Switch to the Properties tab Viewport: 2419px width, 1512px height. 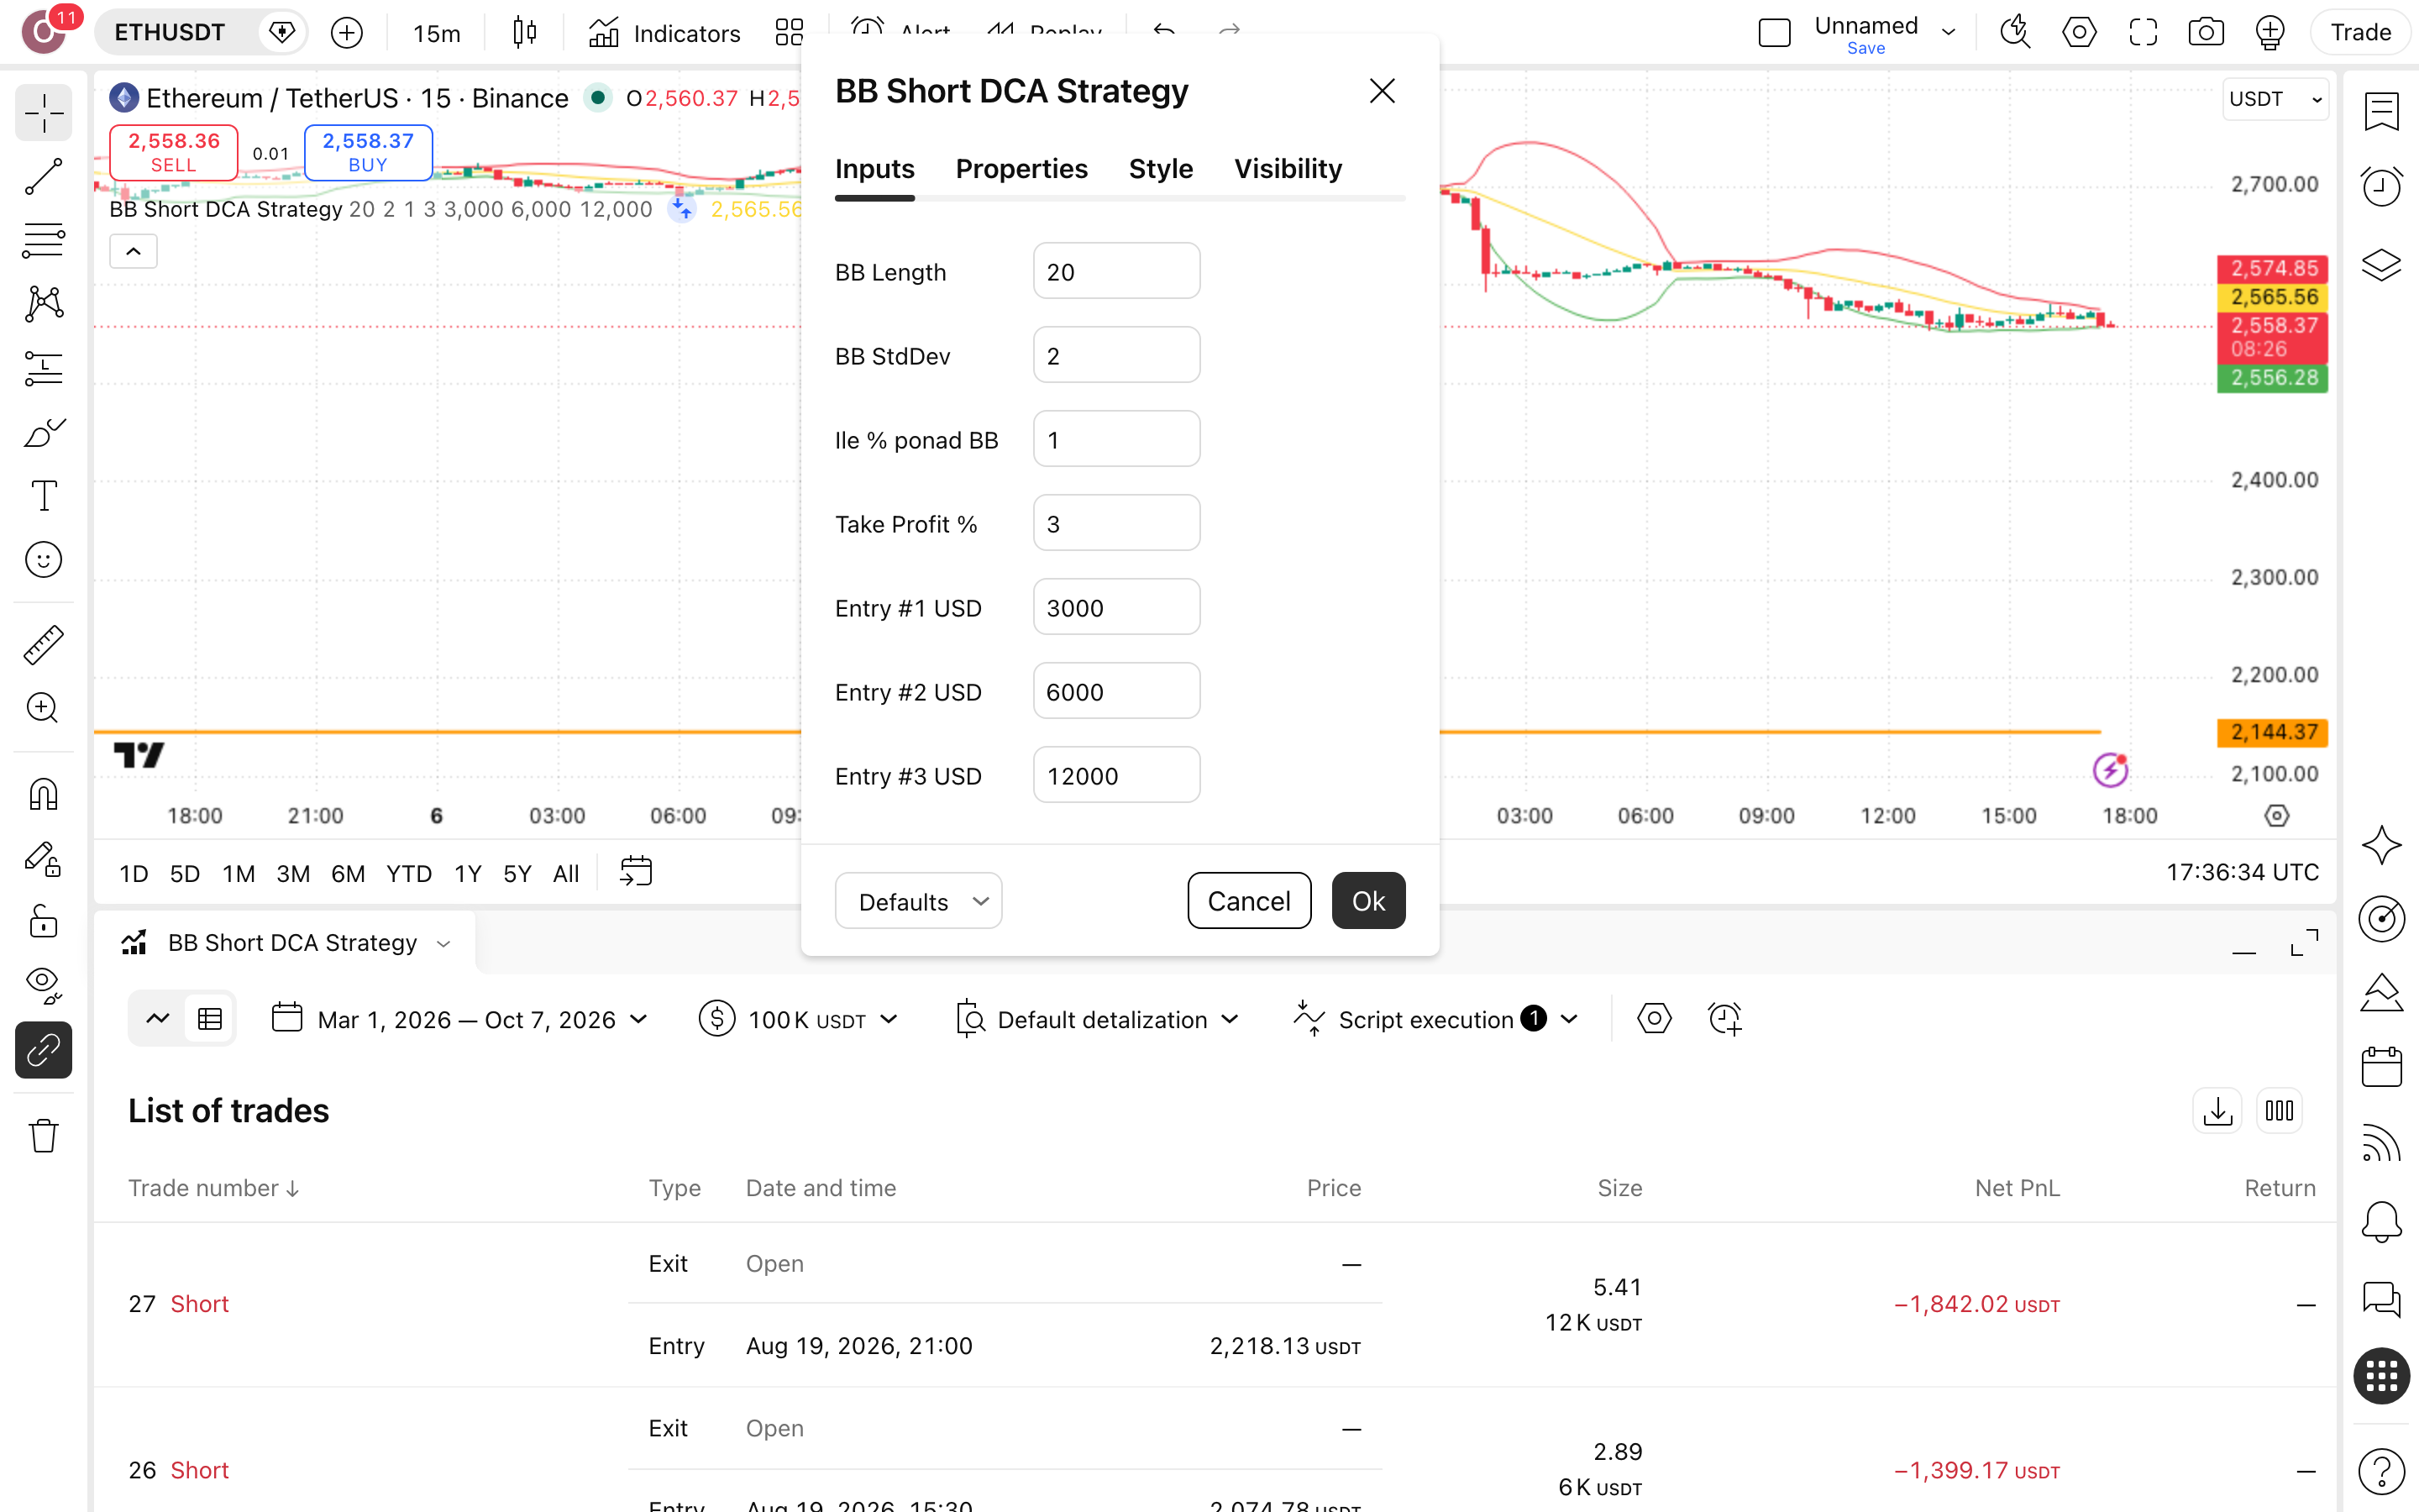tap(1021, 169)
